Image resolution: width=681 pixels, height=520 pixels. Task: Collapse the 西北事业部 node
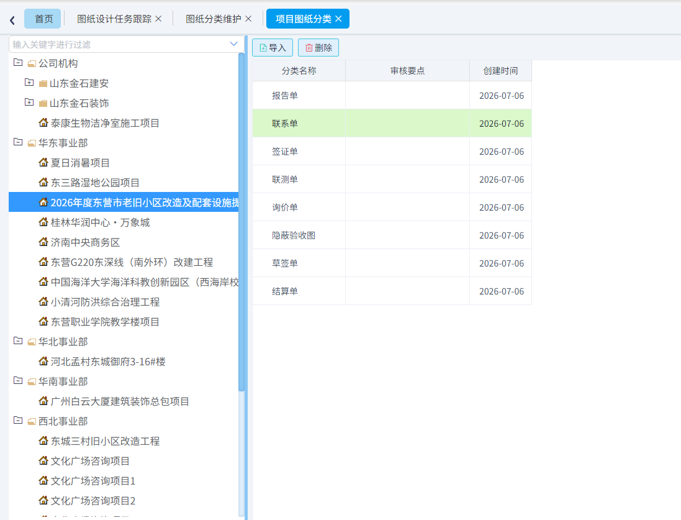pos(18,420)
